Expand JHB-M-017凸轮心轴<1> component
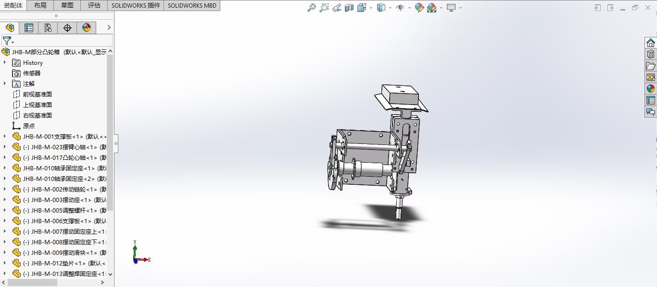Viewport: 657px width, 287px height. click(x=5, y=157)
